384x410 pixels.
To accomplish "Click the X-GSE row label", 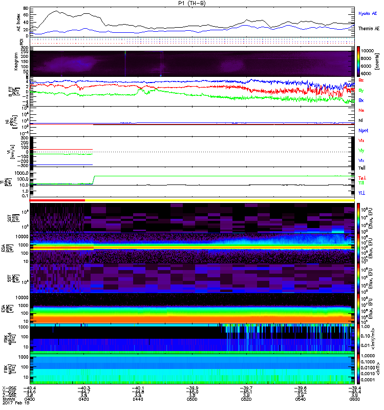I will [x=9, y=388].
